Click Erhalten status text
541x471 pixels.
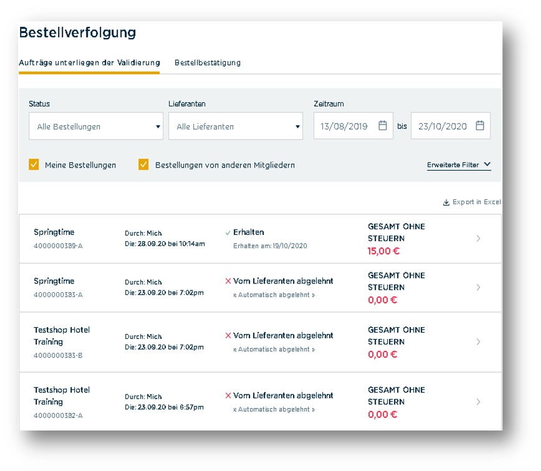[x=249, y=232]
